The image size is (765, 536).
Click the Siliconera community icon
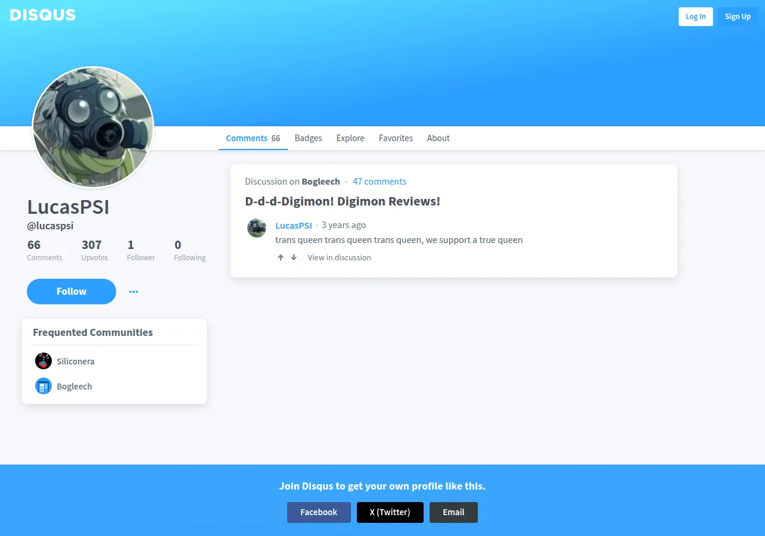[43, 361]
